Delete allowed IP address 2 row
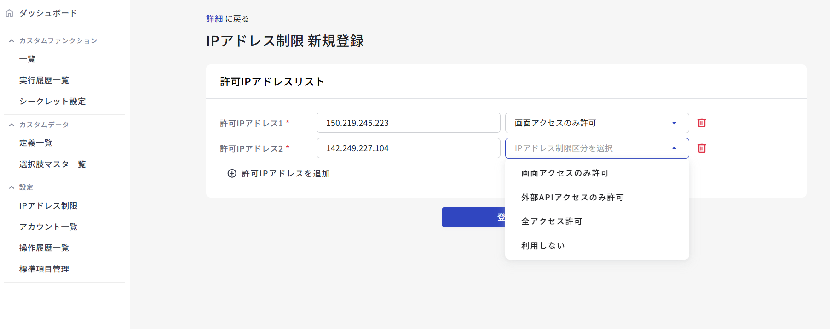830x329 pixels. (702, 148)
